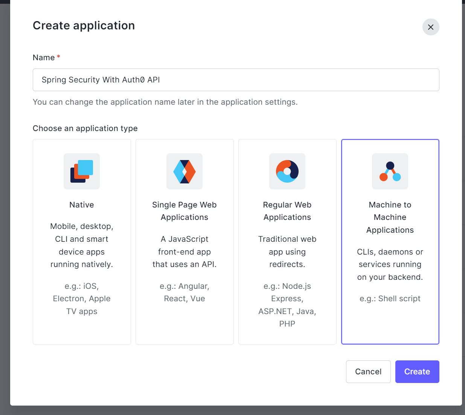Click 'e.g.: Node.js Express, ASP.NET, Java, PHP' text
The width and height of the screenshot is (465, 415).
click(287, 305)
